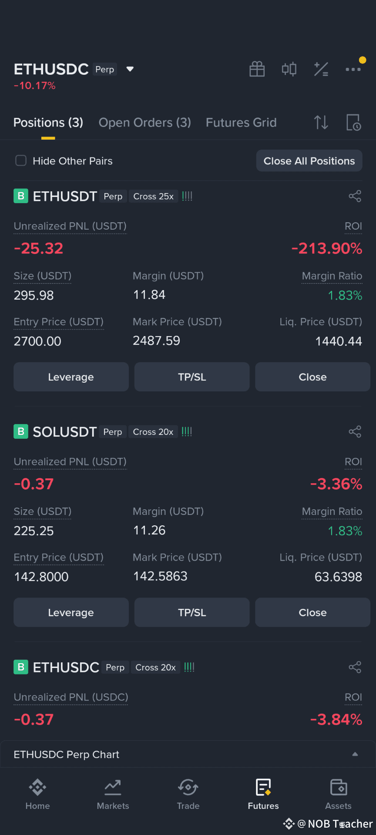Open the Assets wallet tab
The width and height of the screenshot is (376, 835).
338,795
